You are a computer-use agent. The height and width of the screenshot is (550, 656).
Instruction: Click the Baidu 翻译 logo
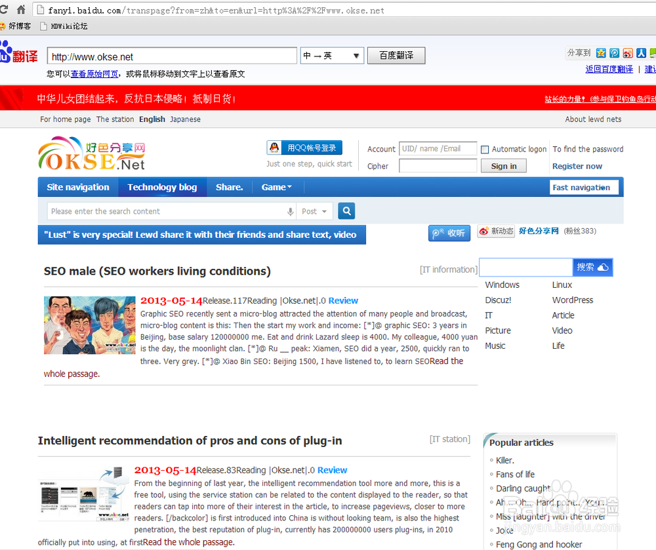(x=19, y=52)
